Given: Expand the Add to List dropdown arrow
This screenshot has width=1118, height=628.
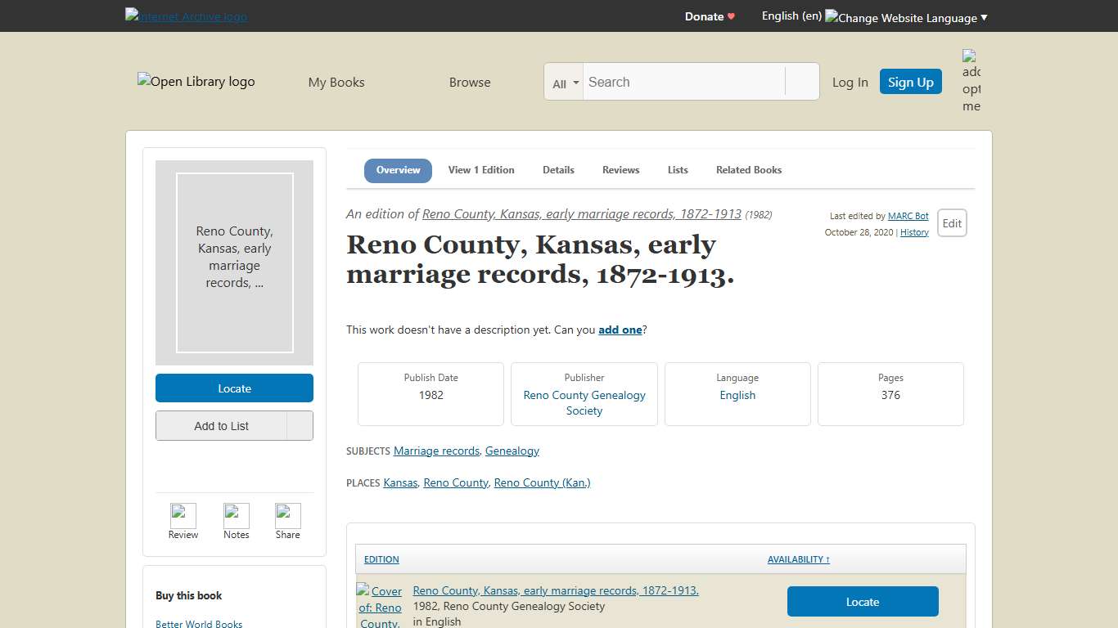Looking at the screenshot, I should (x=304, y=425).
